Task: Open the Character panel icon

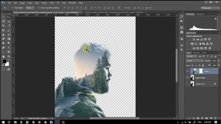Action: click(182, 45)
